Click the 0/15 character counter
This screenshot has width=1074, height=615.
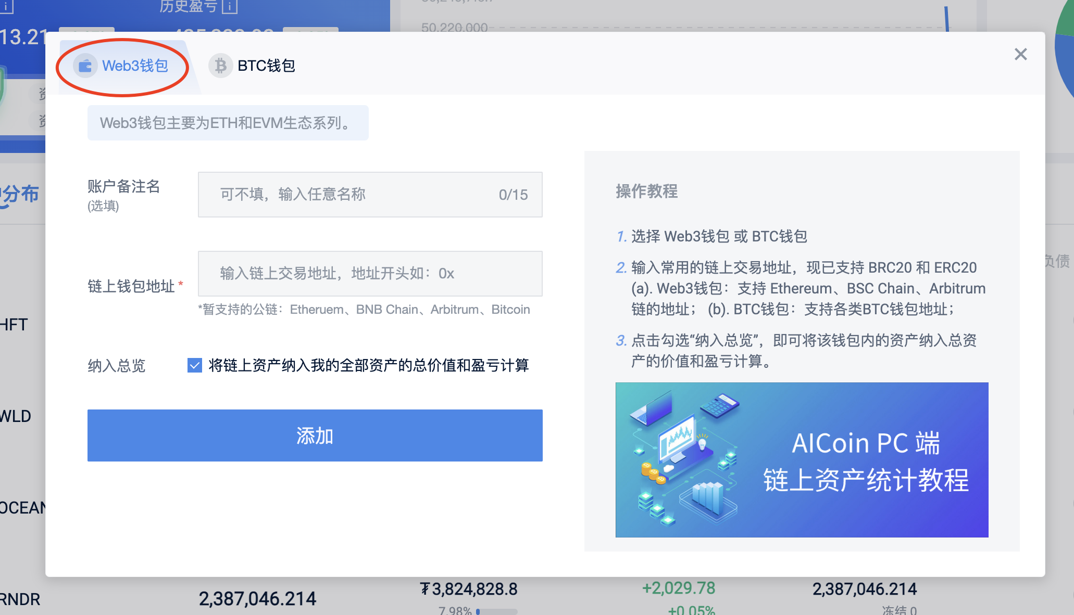[513, 195]
